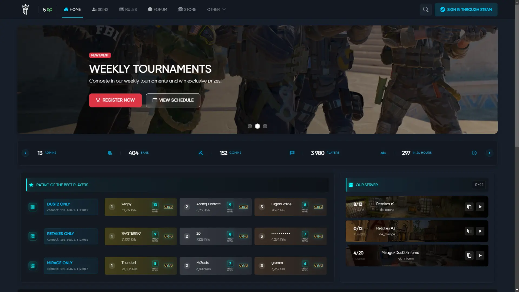Select the second carousel slide dot

(257, 126)
